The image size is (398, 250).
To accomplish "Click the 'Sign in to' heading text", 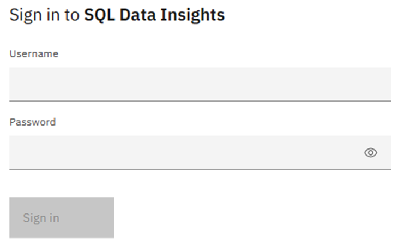I will click(44, 15).
